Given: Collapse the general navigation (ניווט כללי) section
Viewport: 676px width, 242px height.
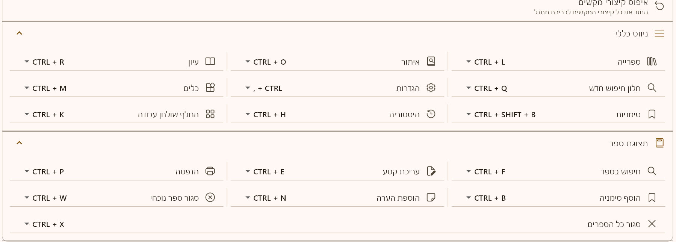Looking at the screenshot, I should 19,33.
